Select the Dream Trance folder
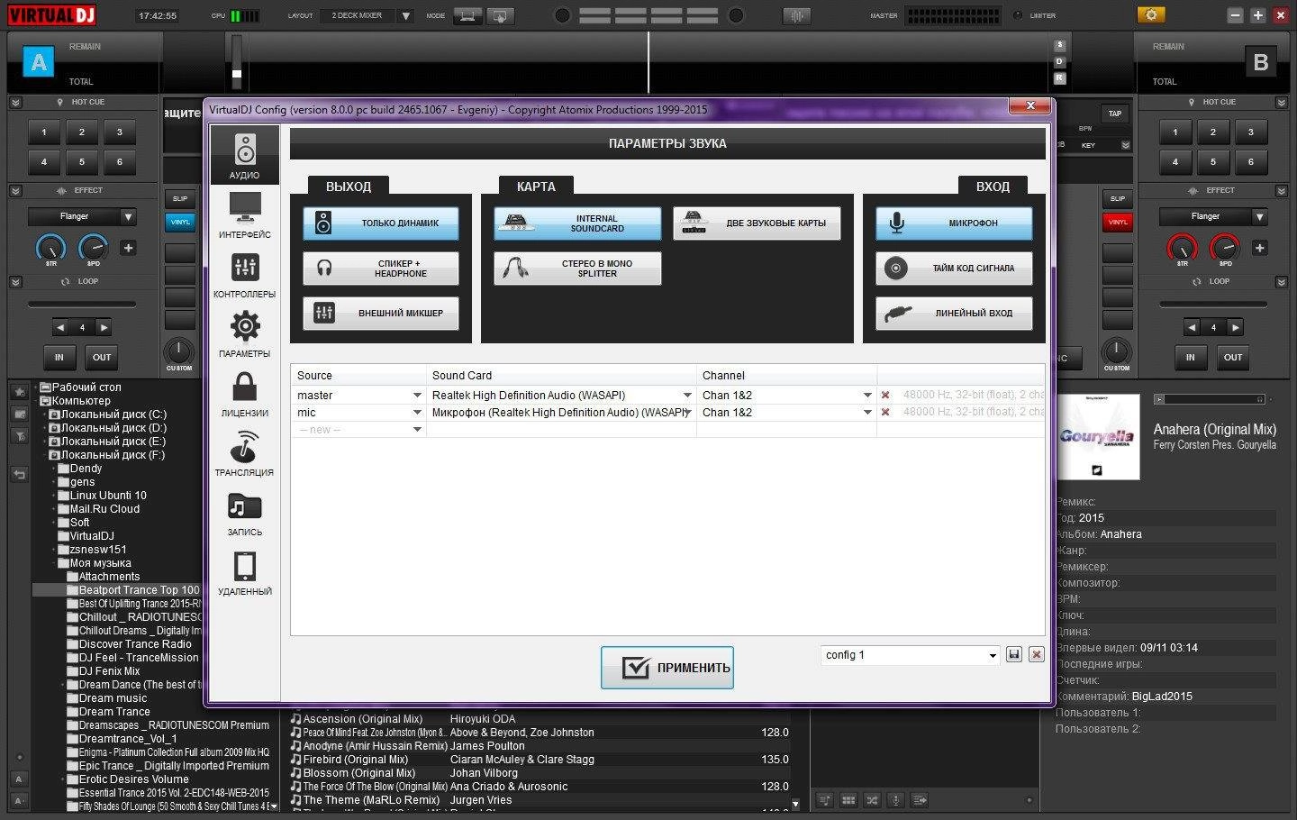This screenshot has width=1297, height=820. [114, 712]
